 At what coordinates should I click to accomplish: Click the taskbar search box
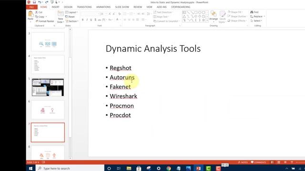70,168
